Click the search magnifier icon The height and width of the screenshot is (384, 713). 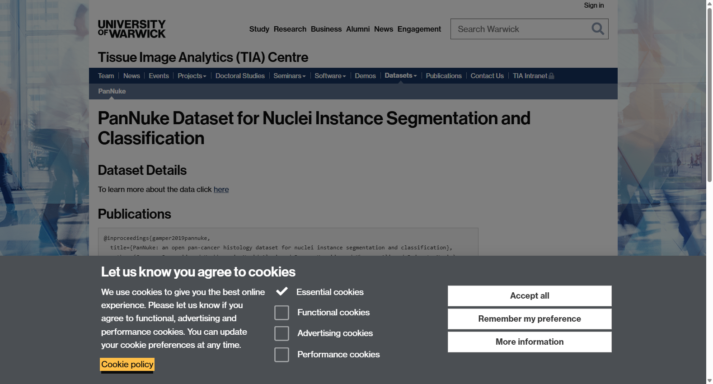point(598,29)
